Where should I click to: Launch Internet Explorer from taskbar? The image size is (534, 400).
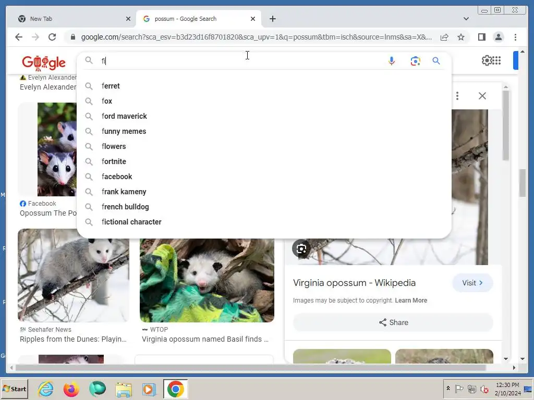(46, 389)
